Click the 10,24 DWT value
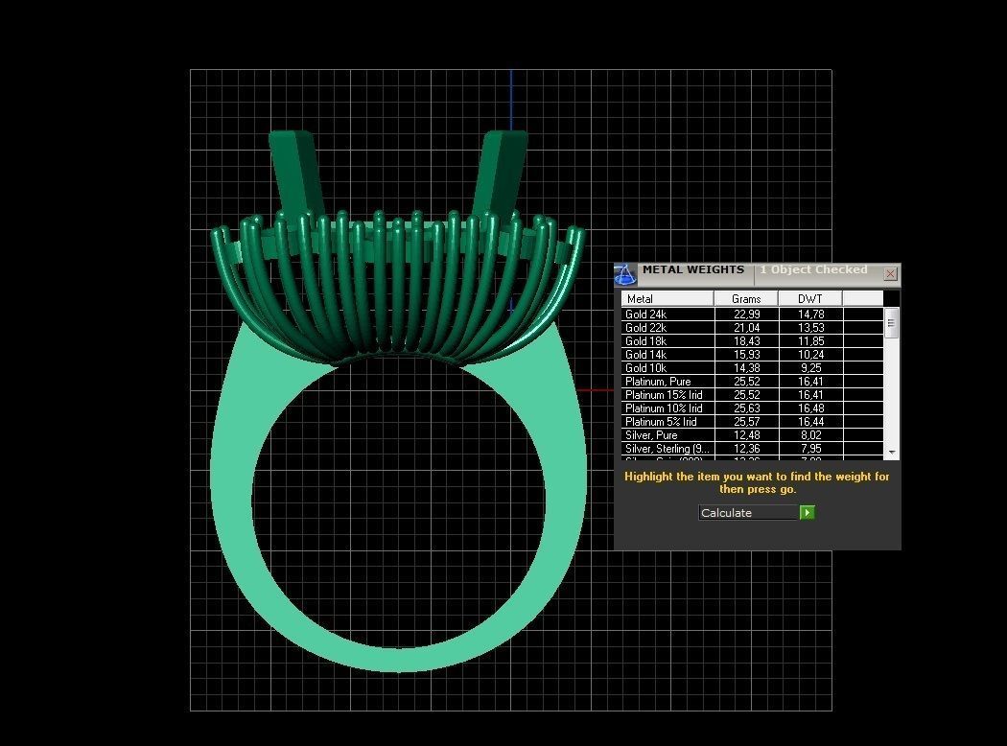The width and height of the screenshot is (1007, 746). tap(811, 355)
